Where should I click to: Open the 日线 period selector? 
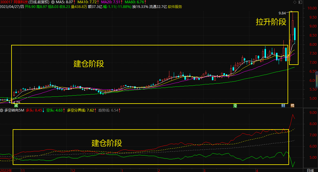tap(310, 170)
